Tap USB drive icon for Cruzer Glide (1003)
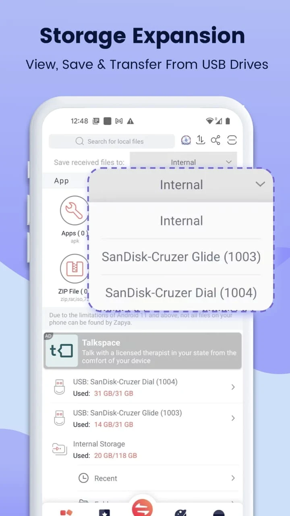290x516 pixels. [x=59, y=418]
